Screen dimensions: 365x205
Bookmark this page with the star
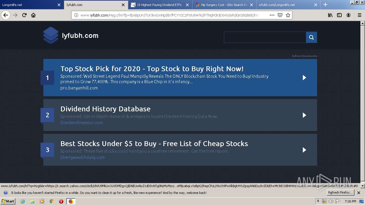pos(288,15)
